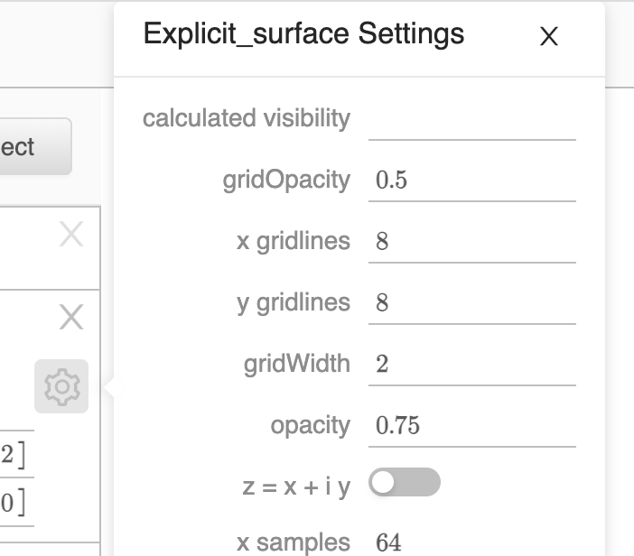Focus the gridWidth input showing 2
Viewport: 634px width, 556px height.
pyautogui.click(x=471, y=364)
